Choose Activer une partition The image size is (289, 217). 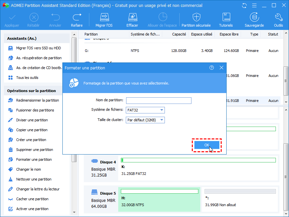click(28, 209)
